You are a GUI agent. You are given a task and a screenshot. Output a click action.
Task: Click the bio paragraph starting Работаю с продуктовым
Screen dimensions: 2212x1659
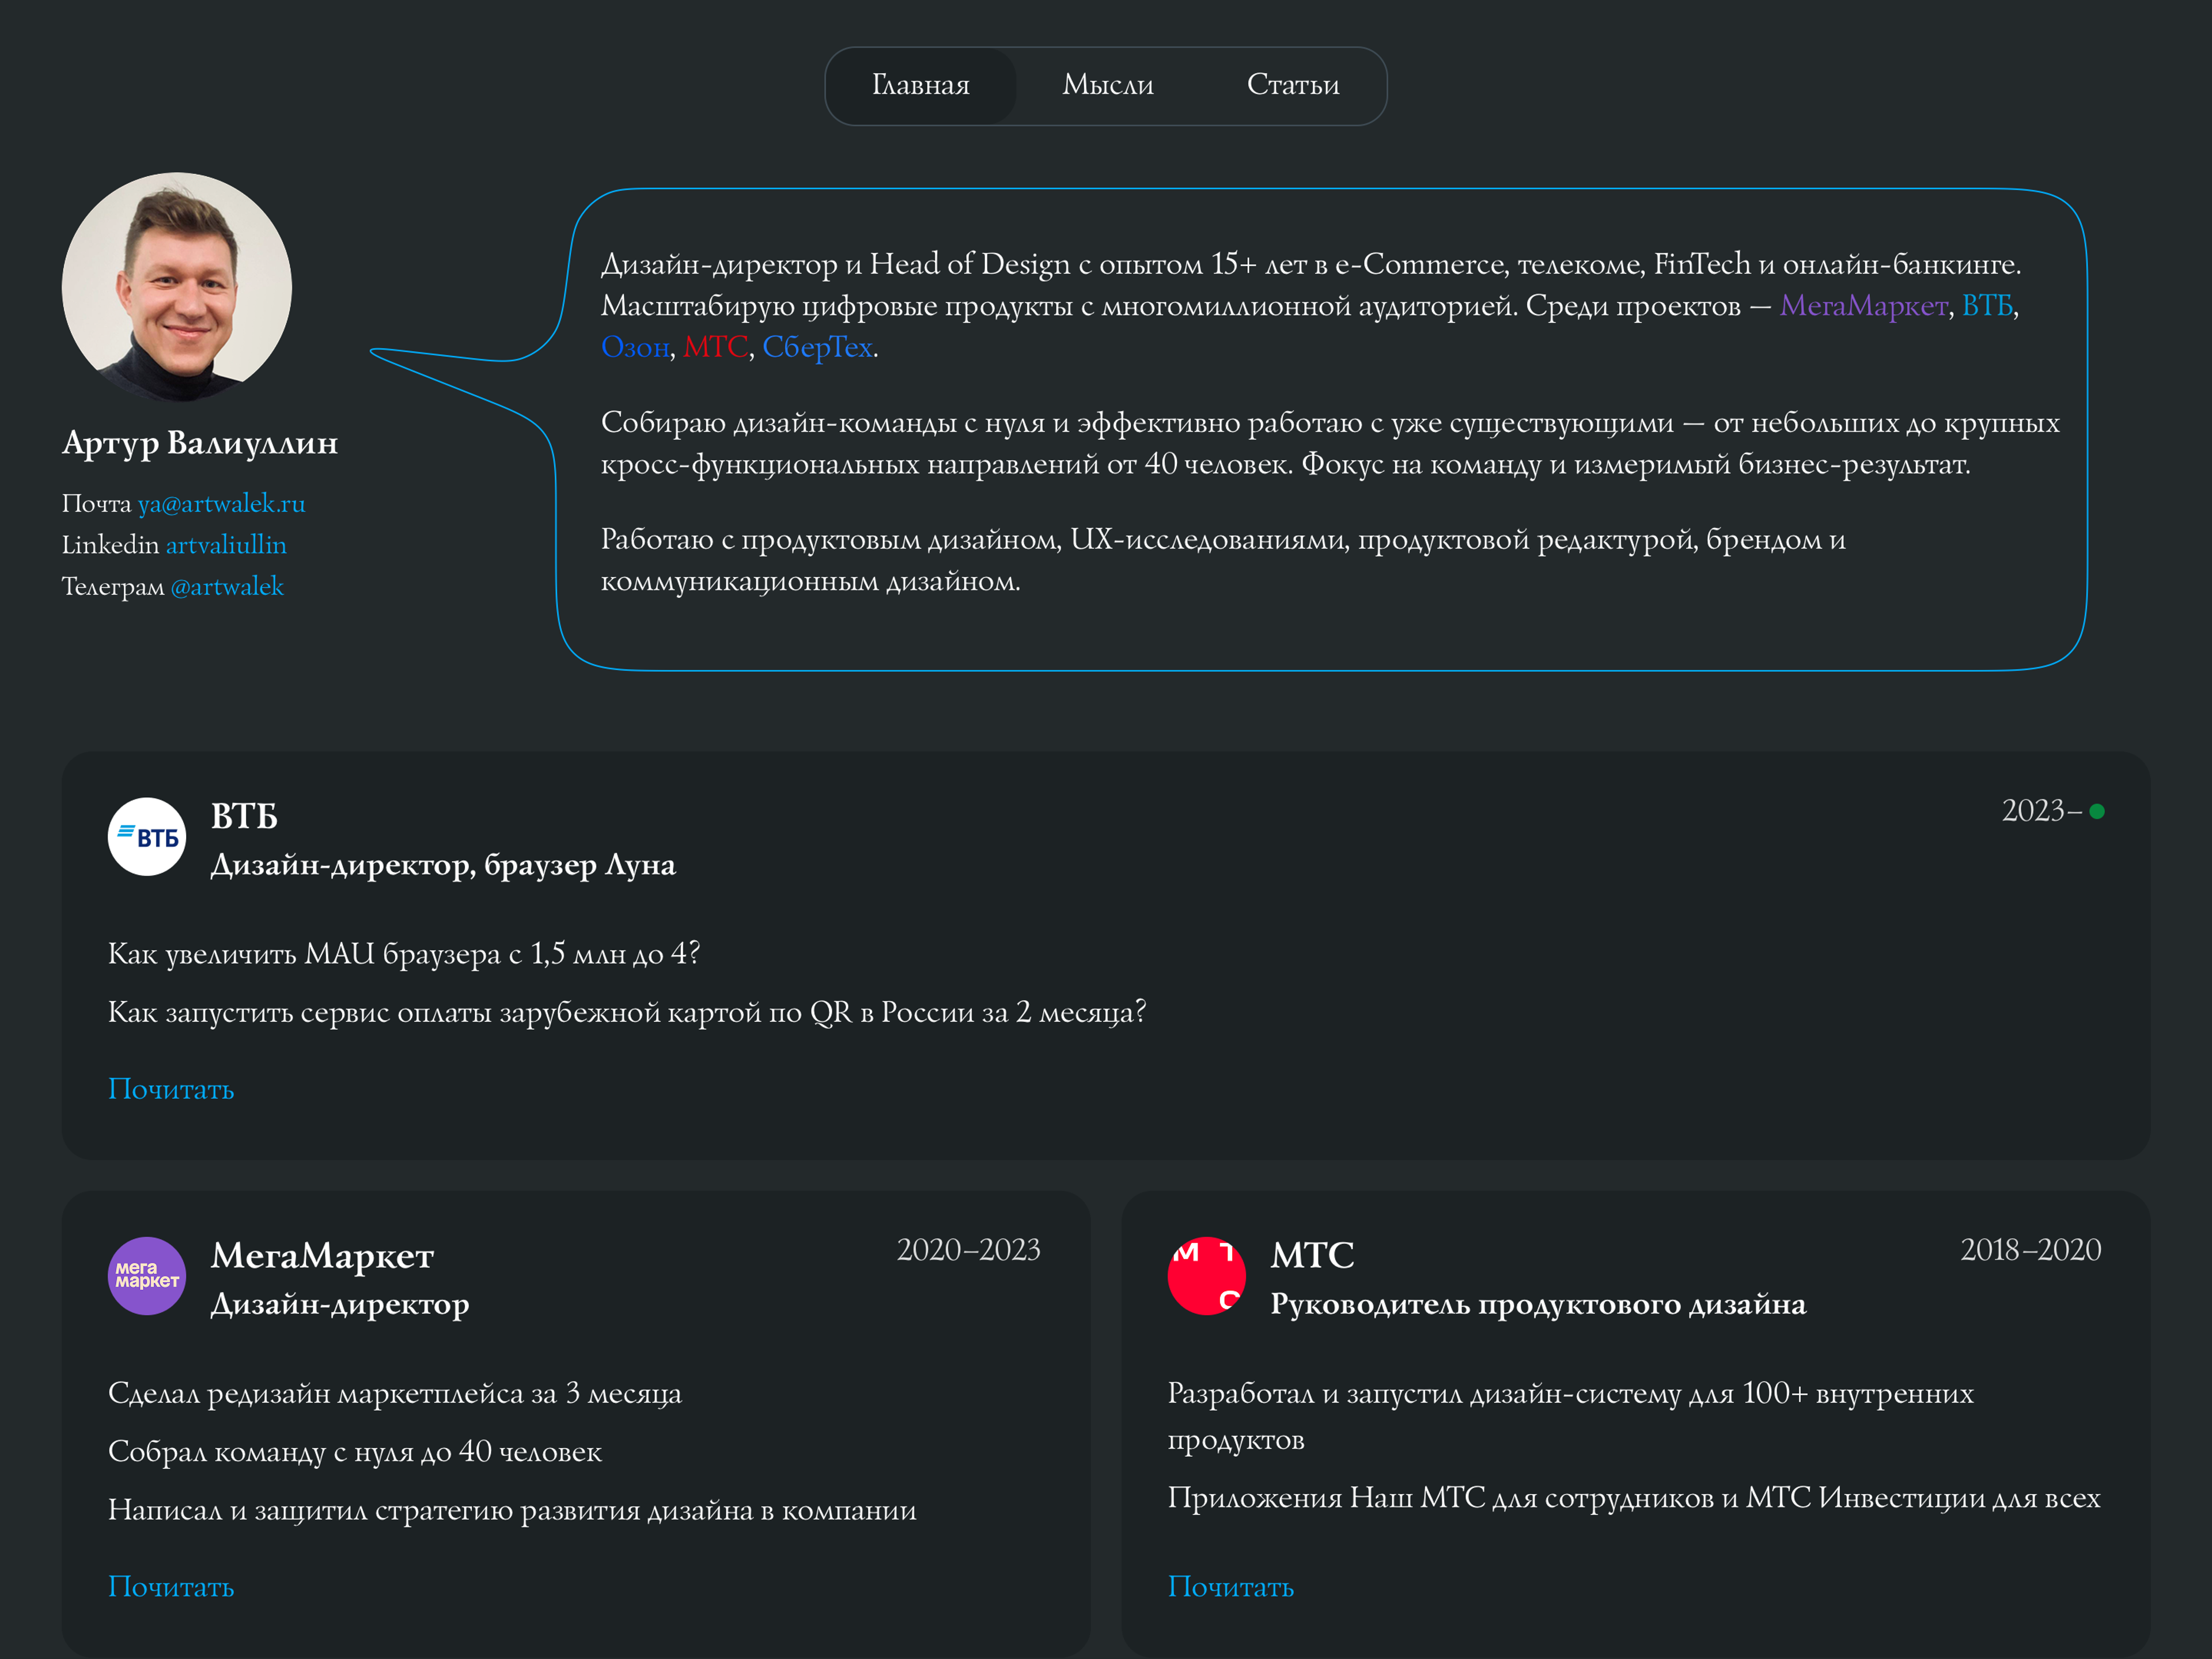1223,560
